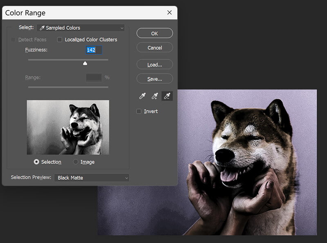Save the current color range settings
This screenshot has width=327, height=243.
(155, 78)
